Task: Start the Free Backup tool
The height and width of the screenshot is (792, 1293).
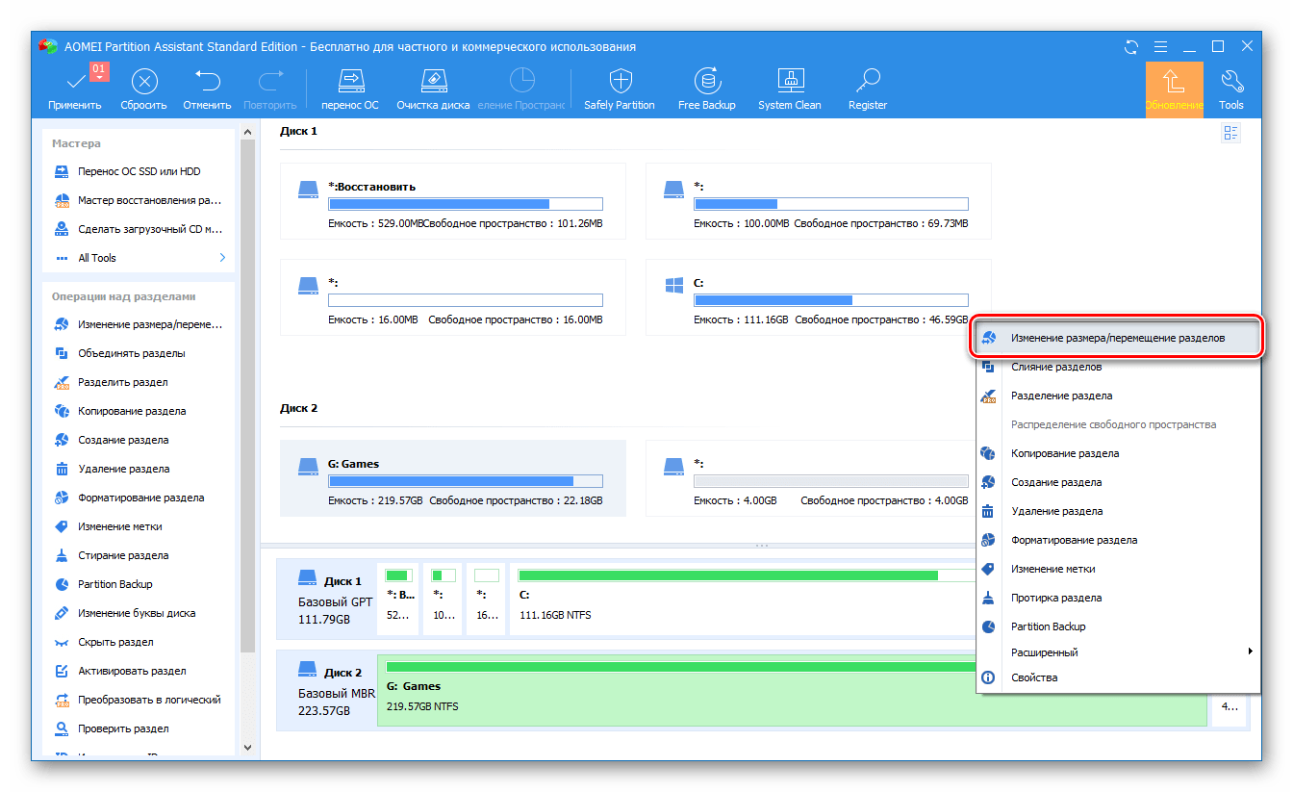Action: (x=706, y=82)
